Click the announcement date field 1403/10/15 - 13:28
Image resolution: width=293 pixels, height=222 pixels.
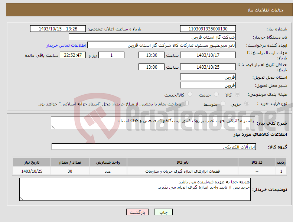point(58,29)
